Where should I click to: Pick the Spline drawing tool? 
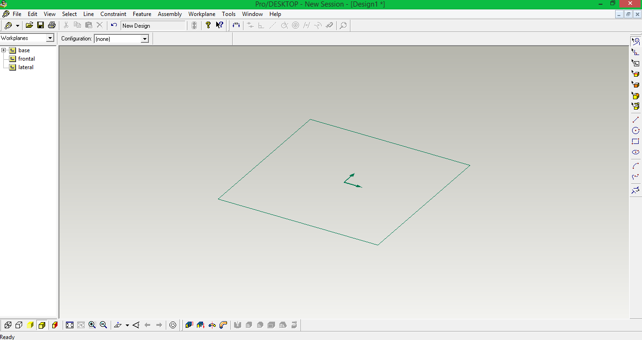[635, 177]
